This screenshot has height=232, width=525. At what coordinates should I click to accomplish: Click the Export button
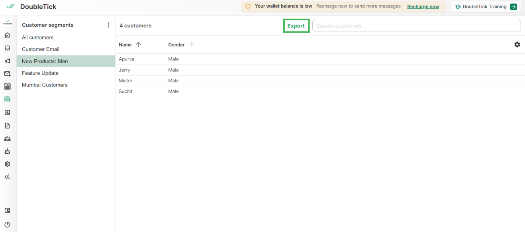296,26
